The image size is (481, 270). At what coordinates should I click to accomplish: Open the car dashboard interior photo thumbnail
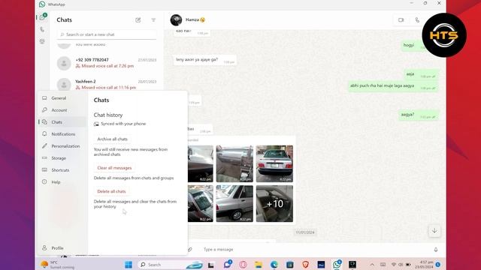(x=234, y=163)
